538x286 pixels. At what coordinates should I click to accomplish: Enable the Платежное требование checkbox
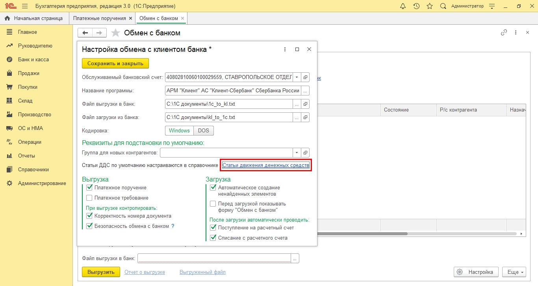point(89,198)
